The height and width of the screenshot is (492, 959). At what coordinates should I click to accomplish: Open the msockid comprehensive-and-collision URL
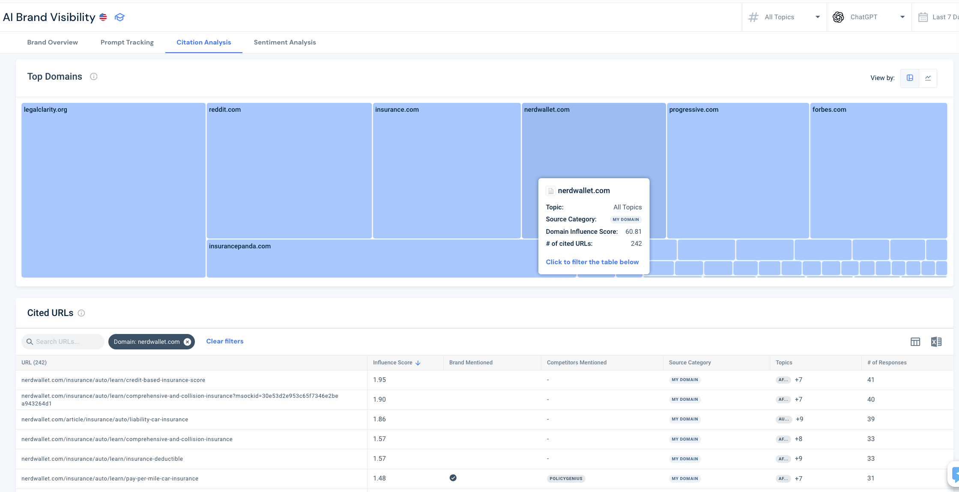coord(180,400)
